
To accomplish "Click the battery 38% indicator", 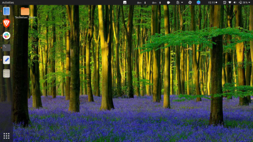I will click(243, 3).
